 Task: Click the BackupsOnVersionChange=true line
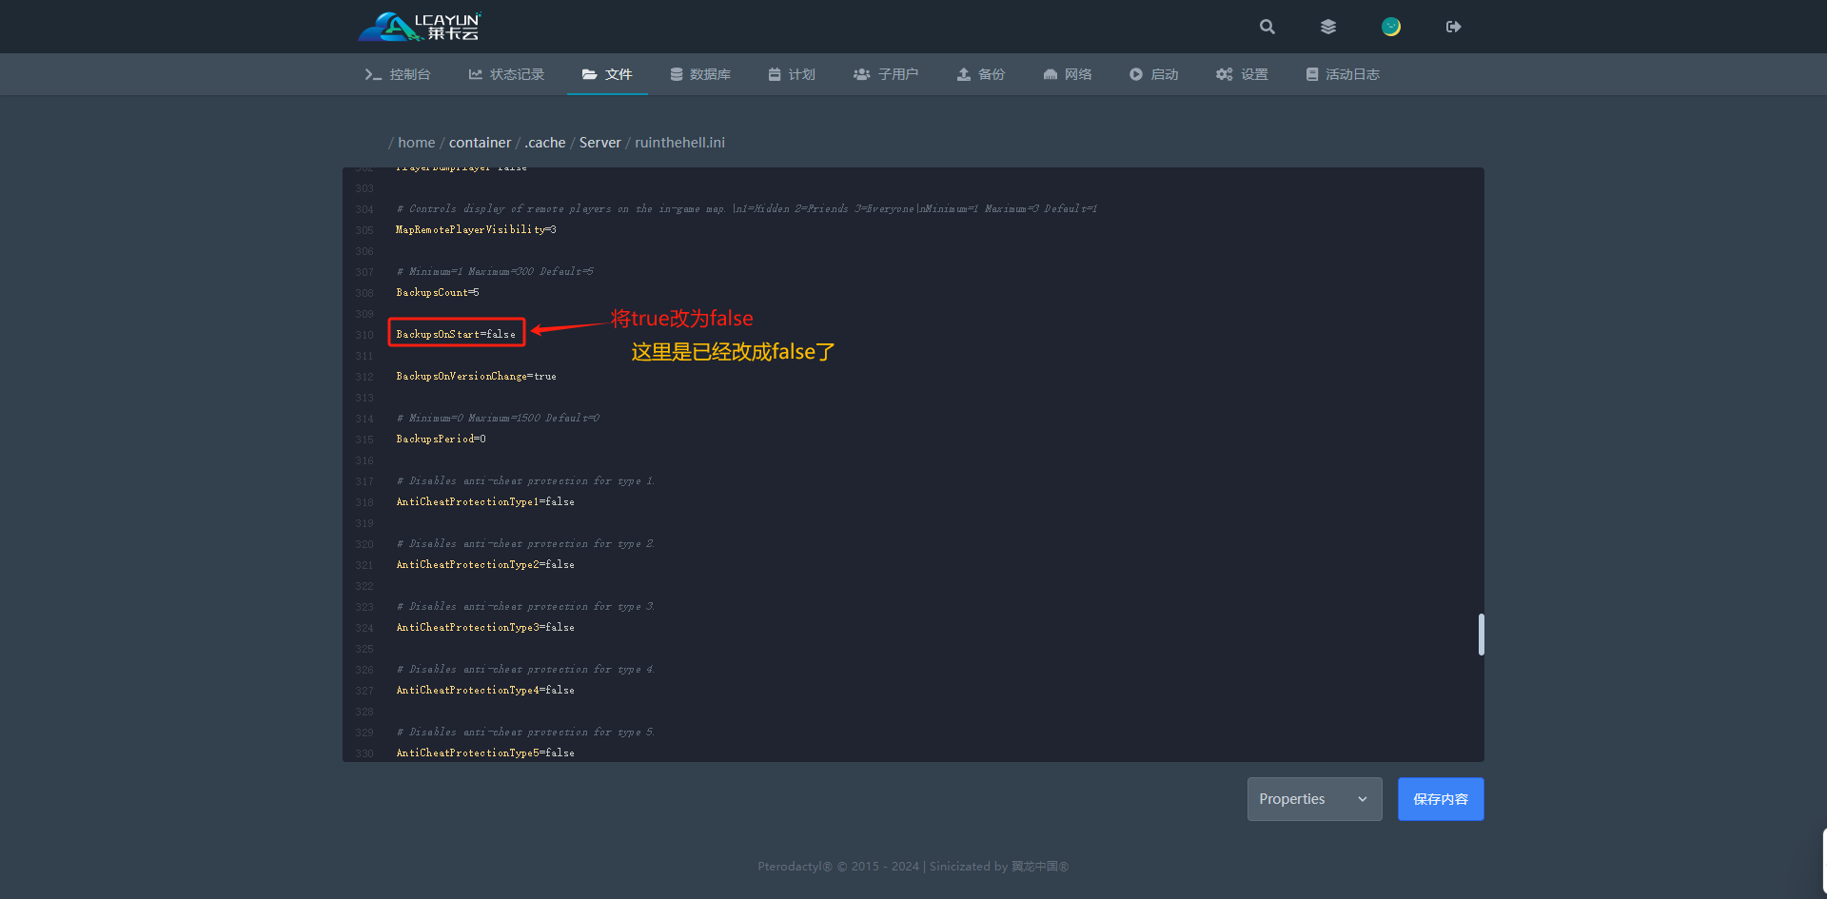pos(476,377)
